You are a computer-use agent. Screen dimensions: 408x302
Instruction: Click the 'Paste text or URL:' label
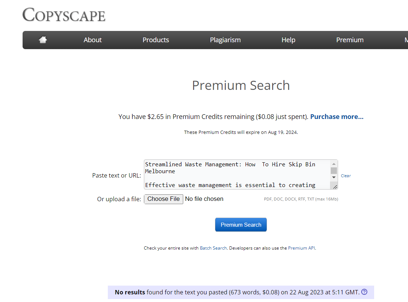coord(117,175)
